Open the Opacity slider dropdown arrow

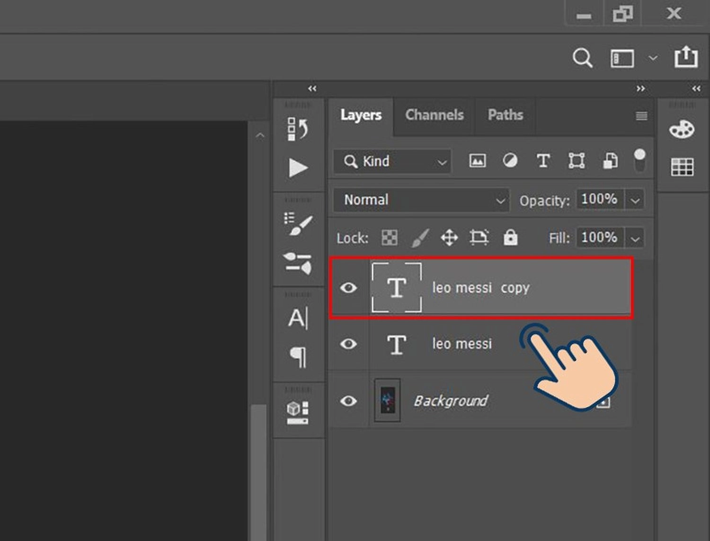click(x=635, y=200)
